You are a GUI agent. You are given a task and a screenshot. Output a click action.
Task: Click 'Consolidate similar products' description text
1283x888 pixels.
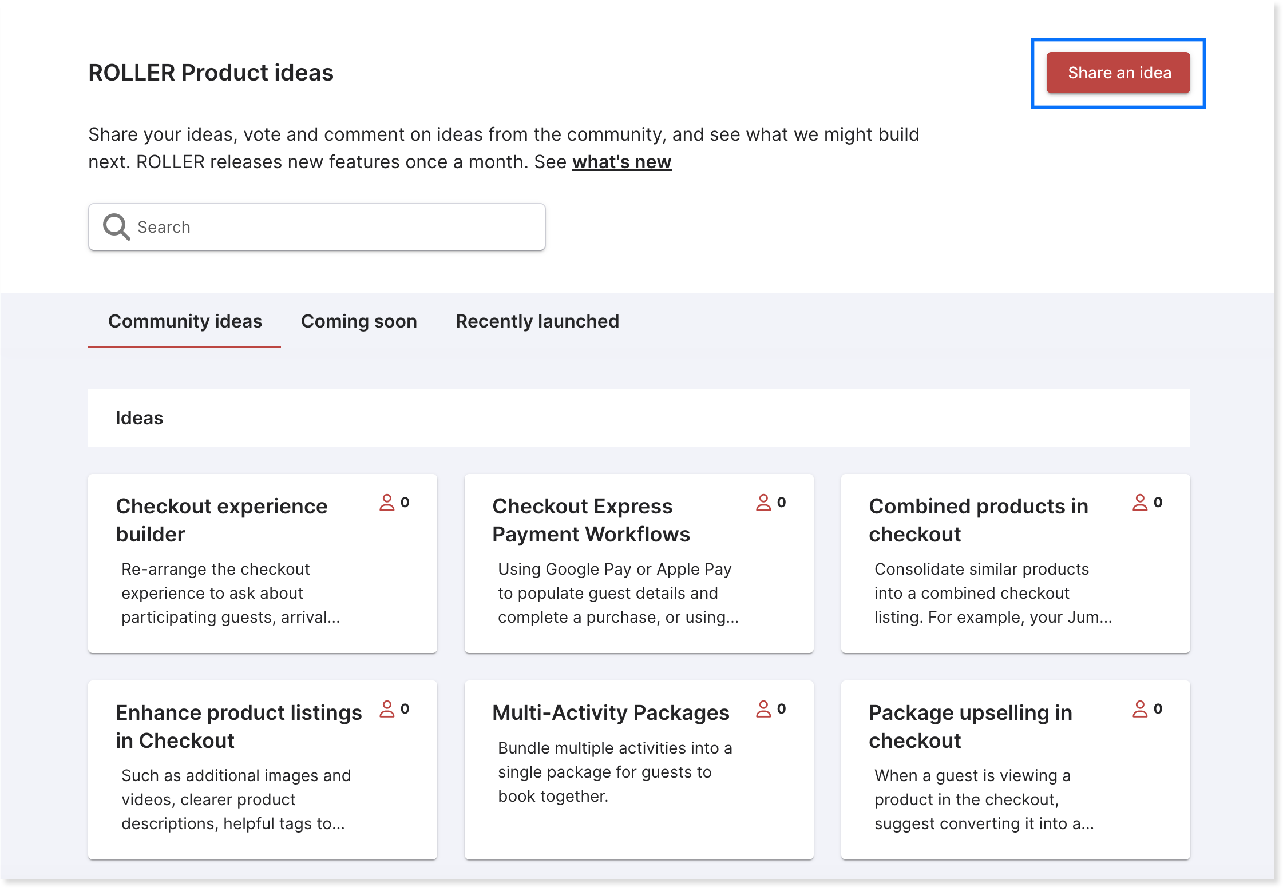point(993,593)
